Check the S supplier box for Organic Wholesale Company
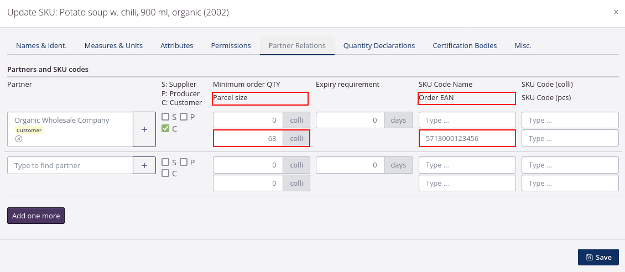This screenshot has height=272, width=625. pyautogui.click(x=165, y=117)
